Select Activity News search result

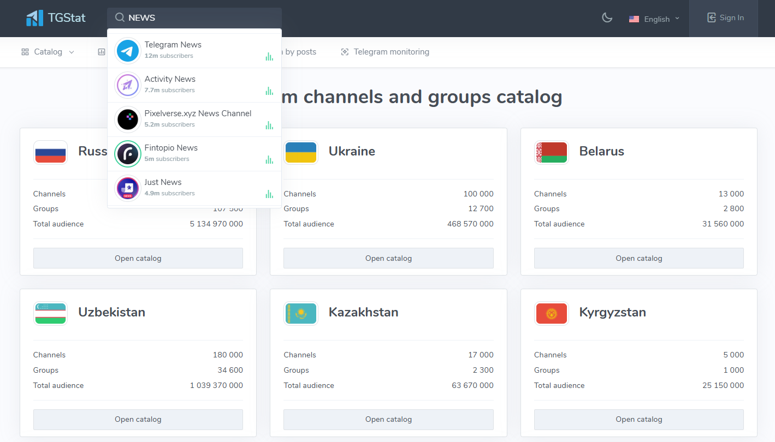[194, 85]
